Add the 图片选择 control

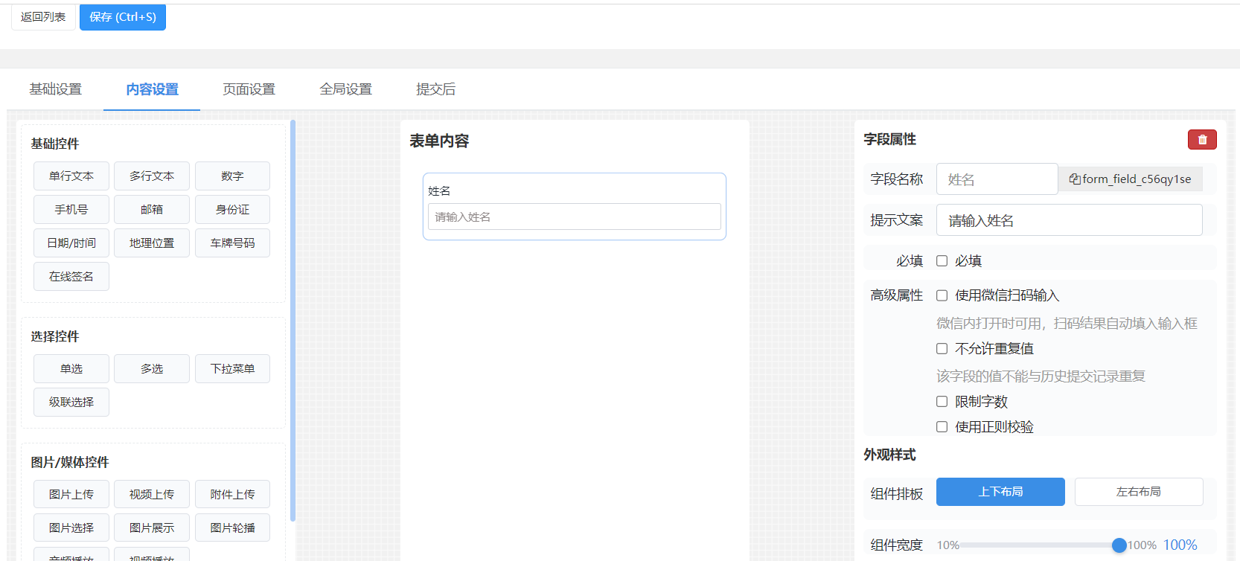(x=71, y=528)
